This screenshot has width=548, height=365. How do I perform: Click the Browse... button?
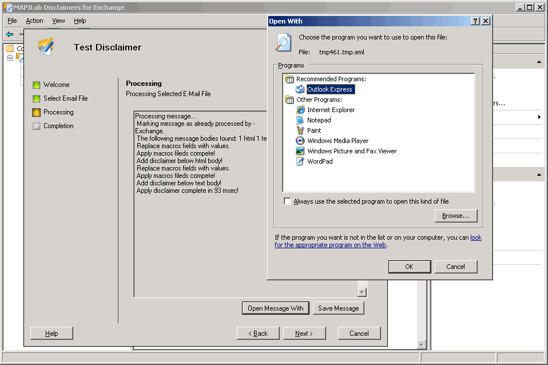456,216
